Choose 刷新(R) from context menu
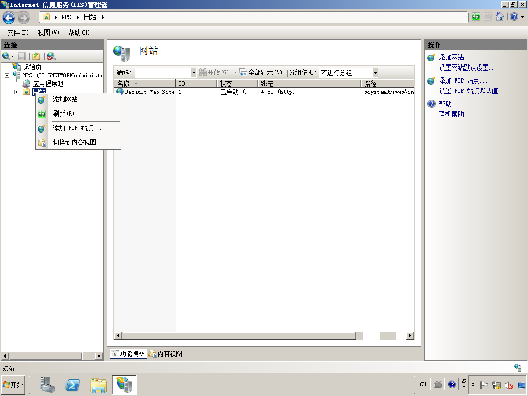This screenshot has width=528, height=396. coord(78,114)
